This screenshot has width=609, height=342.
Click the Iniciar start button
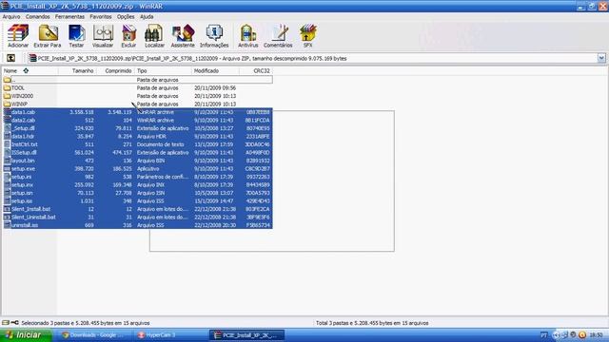(x=27, y=335)
